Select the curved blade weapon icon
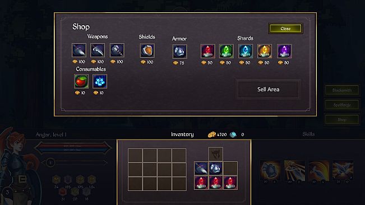The image size is (365, 205). tap(98, 50)
